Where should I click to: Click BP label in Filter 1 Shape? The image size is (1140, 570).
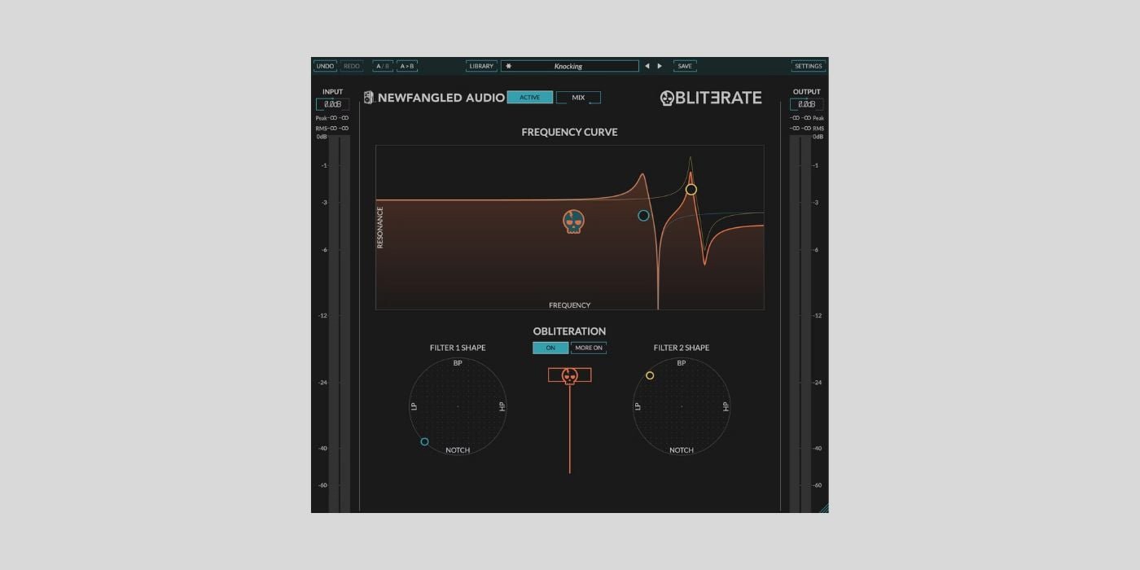point(458,363)
